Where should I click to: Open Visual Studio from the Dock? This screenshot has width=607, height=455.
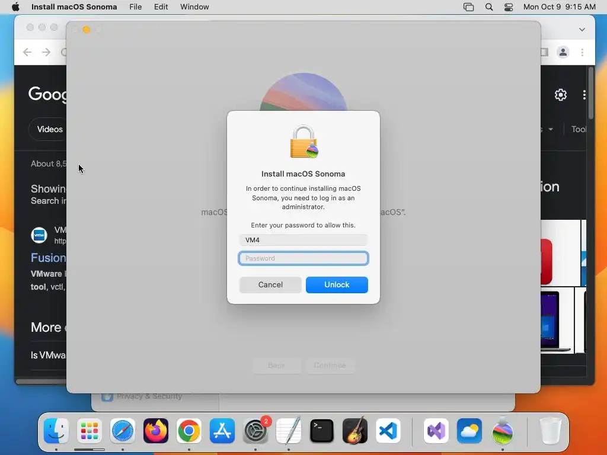point(436,431)
